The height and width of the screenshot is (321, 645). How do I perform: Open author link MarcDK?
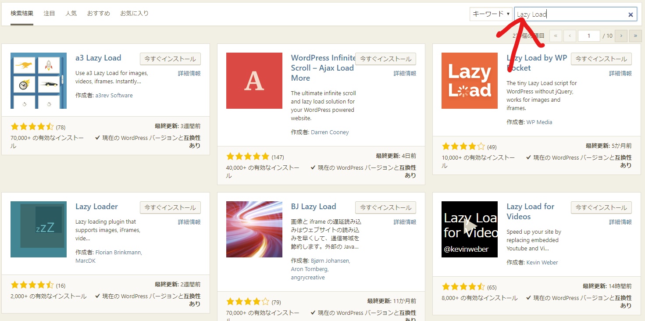[86, 261]
